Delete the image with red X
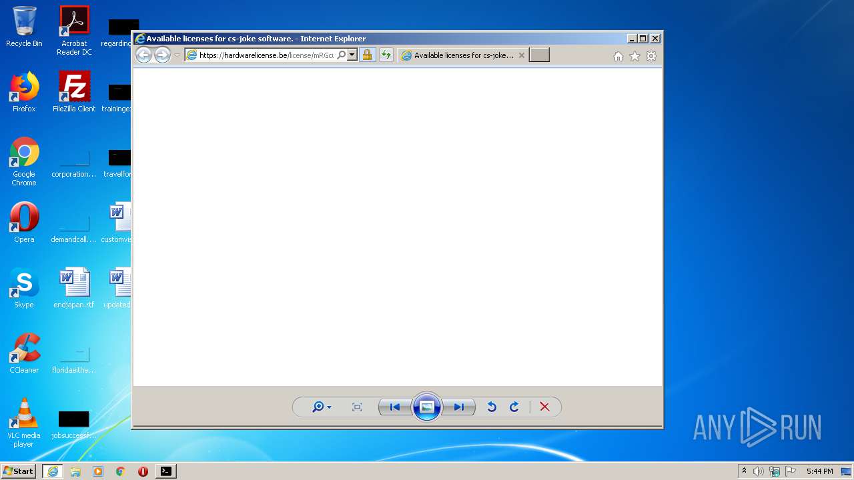 (544, 407)
